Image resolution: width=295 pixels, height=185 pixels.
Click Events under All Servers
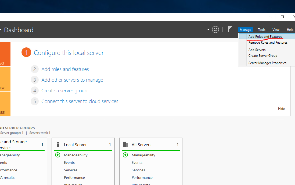[137, 163]
